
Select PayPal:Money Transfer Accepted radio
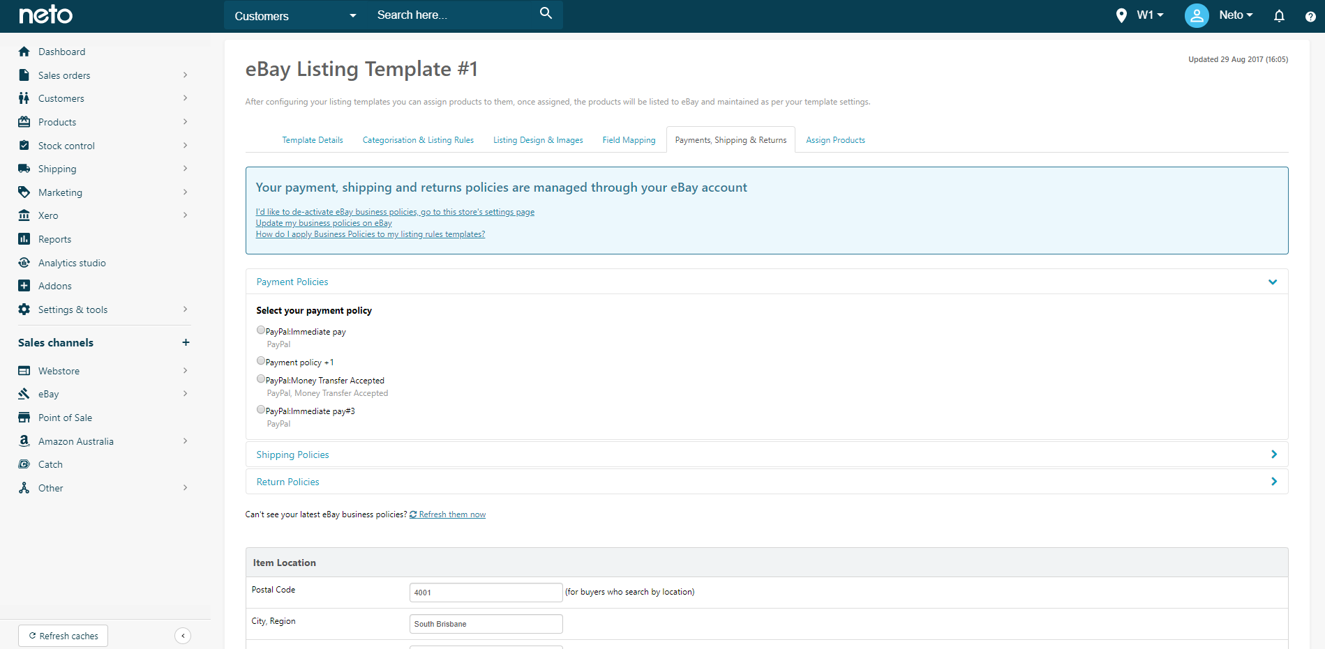[261, 379]
